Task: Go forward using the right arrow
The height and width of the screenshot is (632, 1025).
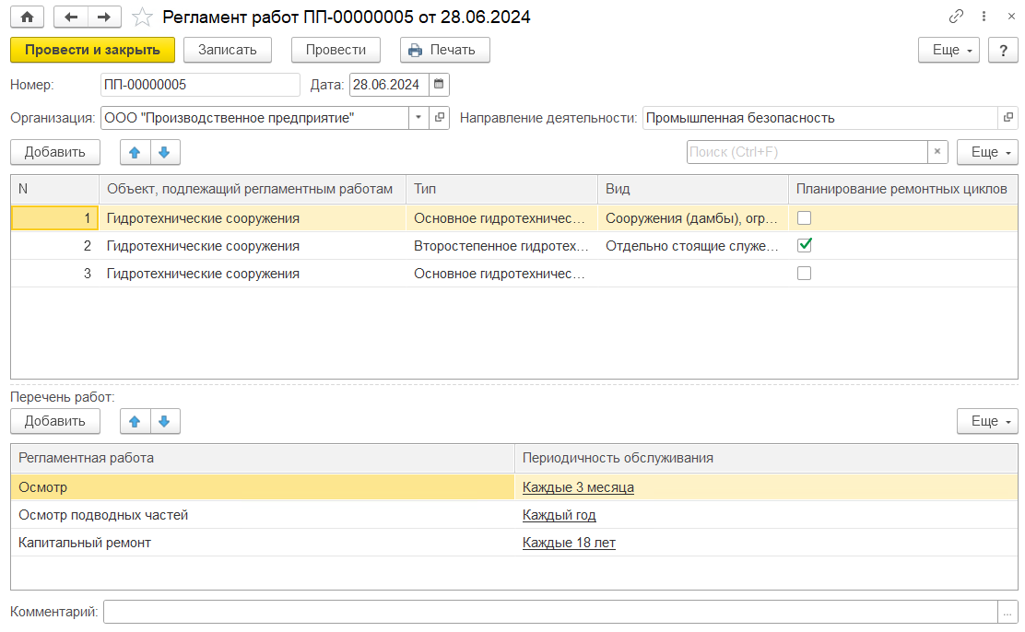Action: [103, 18]
